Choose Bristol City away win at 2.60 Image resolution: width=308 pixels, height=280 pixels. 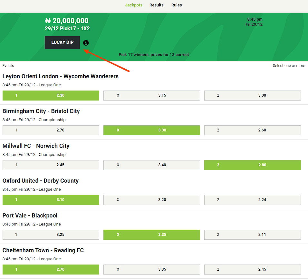coord(252,130)
